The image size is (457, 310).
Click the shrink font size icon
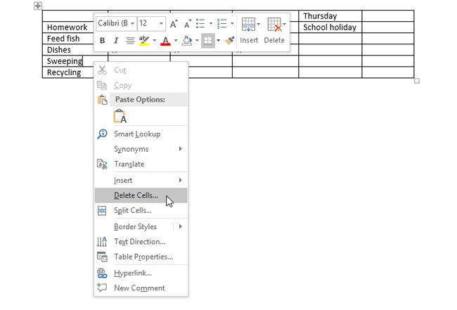(x=187, y=24)
